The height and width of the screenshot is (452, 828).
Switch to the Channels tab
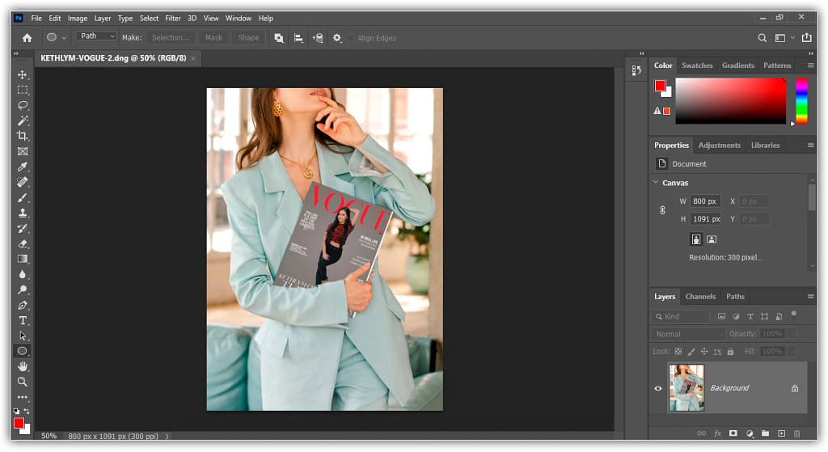pos(700,296)
